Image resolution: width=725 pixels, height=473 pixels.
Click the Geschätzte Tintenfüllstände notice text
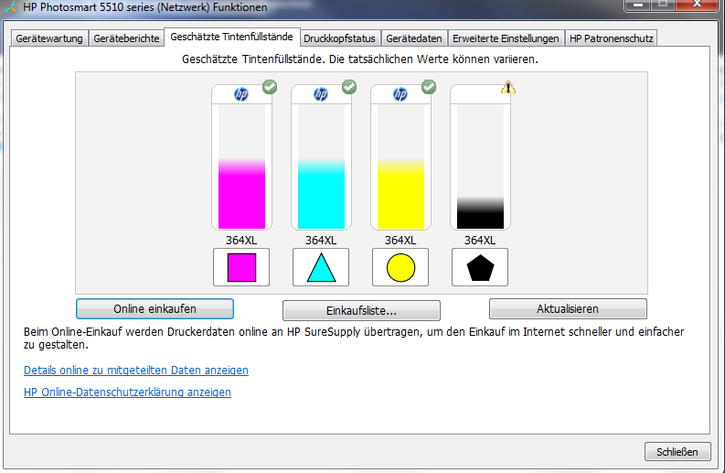(x=359, y=59)
